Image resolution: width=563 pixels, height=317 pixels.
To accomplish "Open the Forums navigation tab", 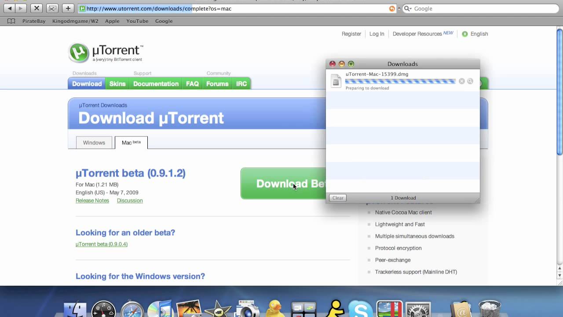I will click(217, 84).
